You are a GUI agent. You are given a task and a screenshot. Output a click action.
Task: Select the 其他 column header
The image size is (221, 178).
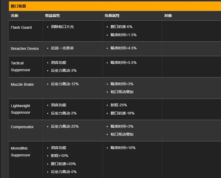click(168, 16)
